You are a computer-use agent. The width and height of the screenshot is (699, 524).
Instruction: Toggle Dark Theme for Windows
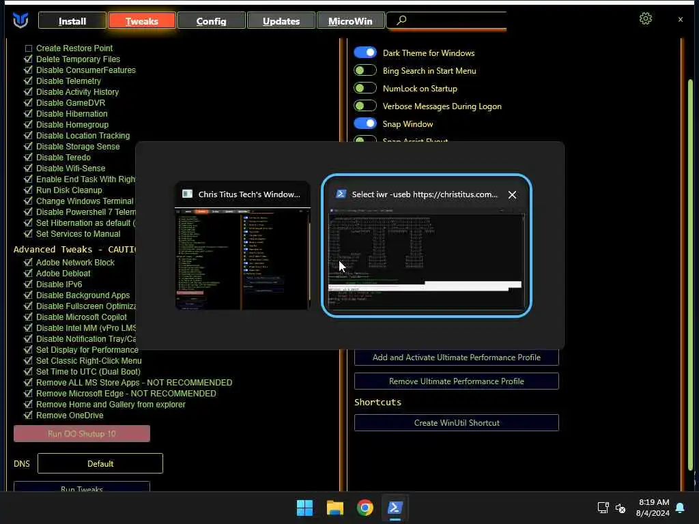tap(365, 53)
